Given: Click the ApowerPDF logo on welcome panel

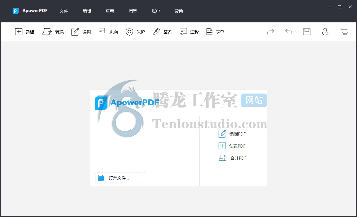Looking at the screenshot, I should tap(127, 103).
